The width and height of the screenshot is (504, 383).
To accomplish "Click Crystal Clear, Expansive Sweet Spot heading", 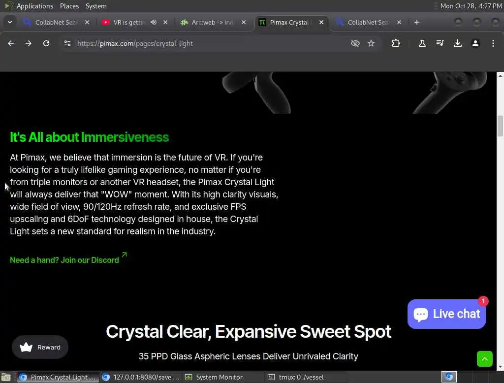I will [249, 331].
